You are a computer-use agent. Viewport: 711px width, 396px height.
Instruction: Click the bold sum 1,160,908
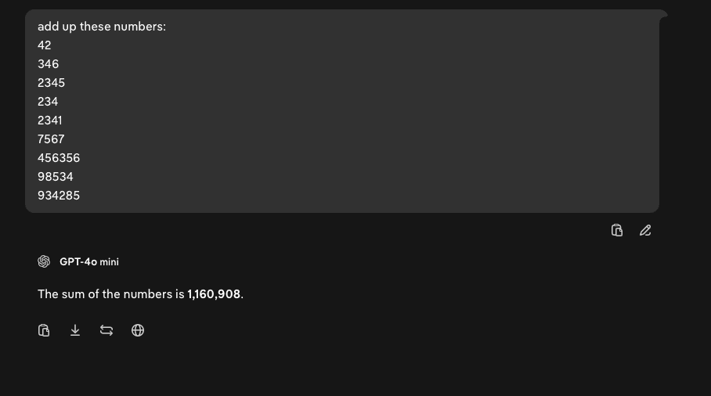[214, 294]
